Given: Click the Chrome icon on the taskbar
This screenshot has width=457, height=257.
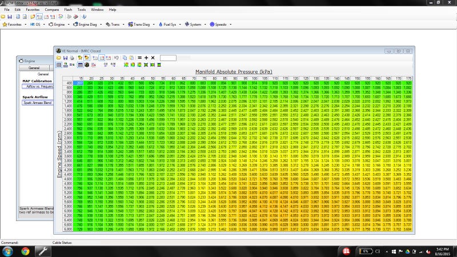Looking at the screenshot, I should pyautogui.click(x=25, y=251).
